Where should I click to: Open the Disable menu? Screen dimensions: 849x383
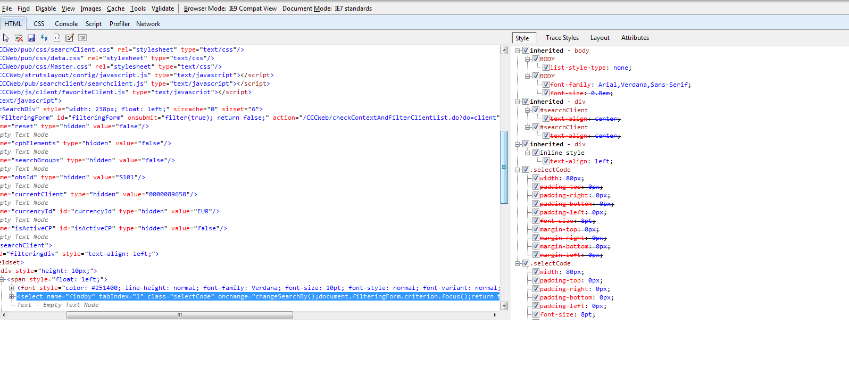[46, 9]
